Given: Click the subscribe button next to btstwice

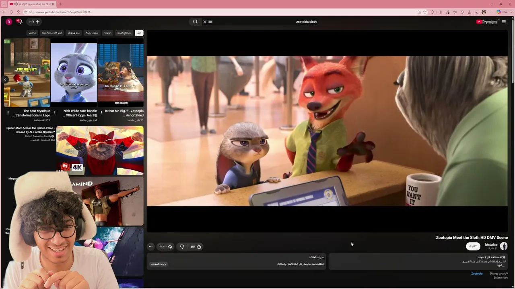Looking at the screenshot, I should click(x=473, y=246).
